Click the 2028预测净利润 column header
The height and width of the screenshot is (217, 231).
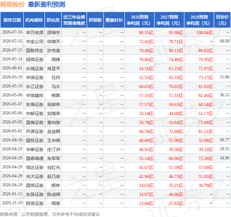point(199,20)
